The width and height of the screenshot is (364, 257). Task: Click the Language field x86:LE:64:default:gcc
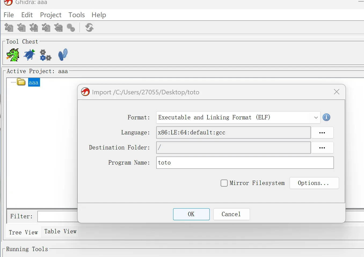[233, 133]
